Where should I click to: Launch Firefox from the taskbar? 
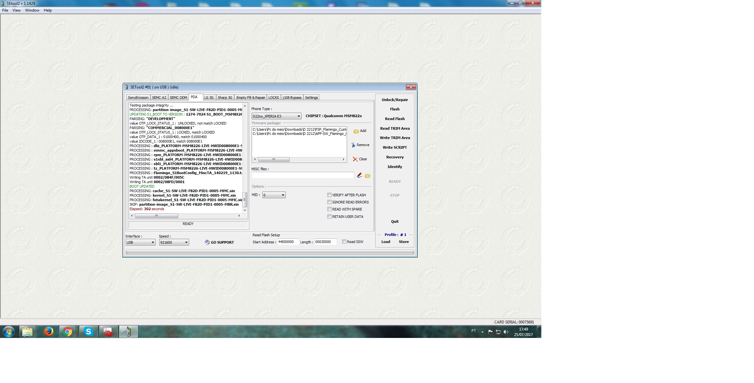(48, 332)
